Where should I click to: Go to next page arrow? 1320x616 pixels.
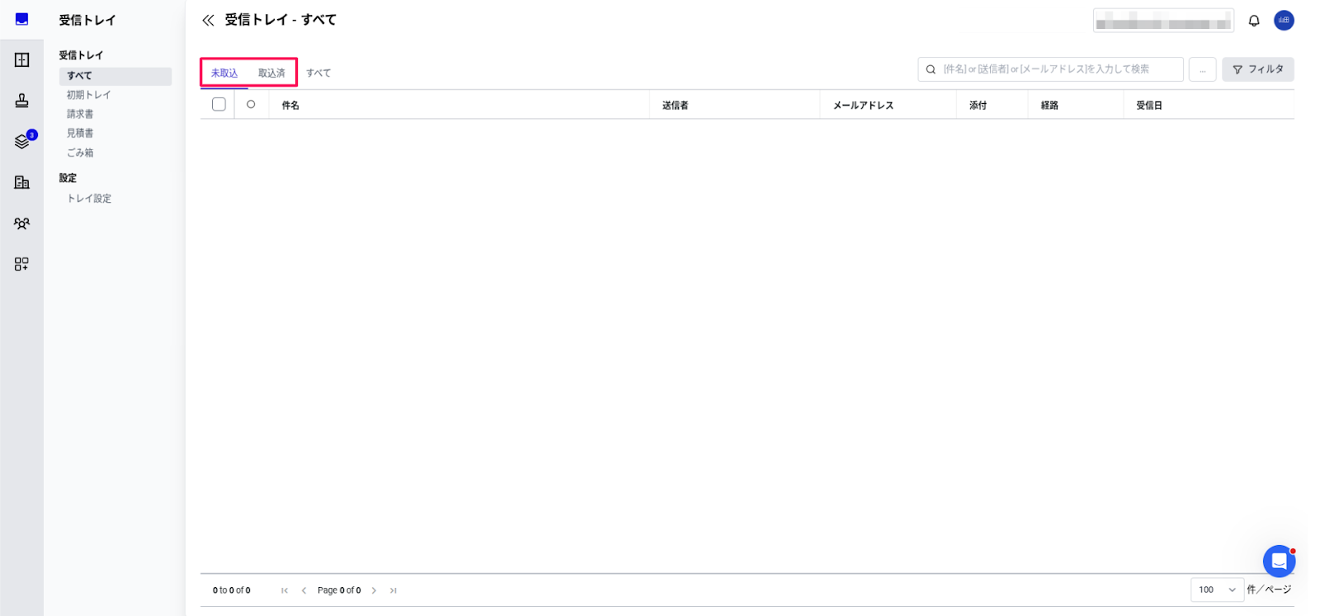pos(374,590)
